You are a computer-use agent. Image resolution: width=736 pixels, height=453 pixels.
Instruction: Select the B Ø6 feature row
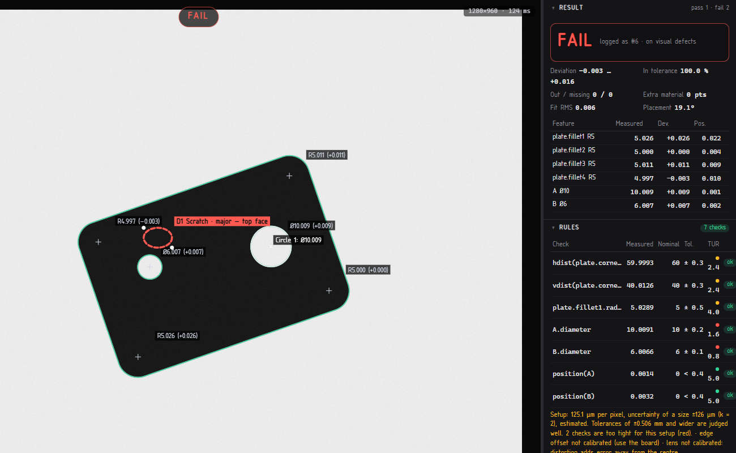[640, 206]
